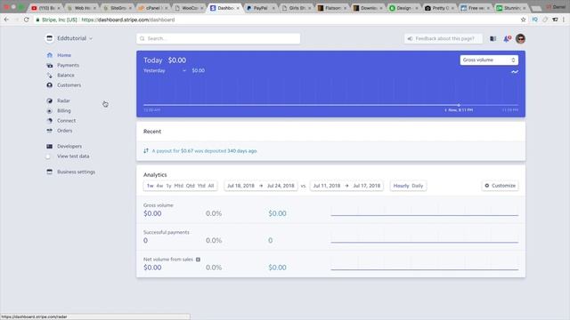Switch to the Flatsome browser tab
This screenshot has height=320, width=570.
(331, 8)
